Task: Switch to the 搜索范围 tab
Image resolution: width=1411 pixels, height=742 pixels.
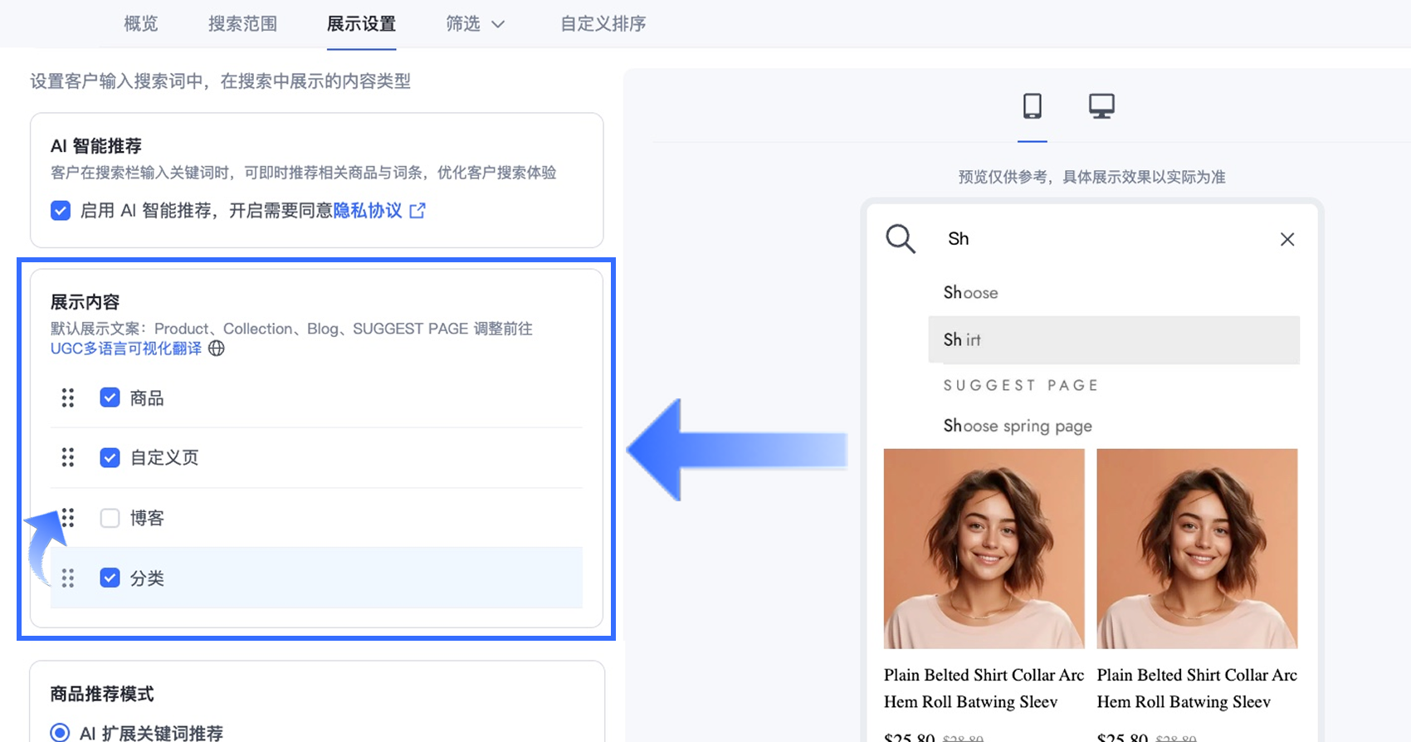Action: pyautogui.click(x=242, y=24)
